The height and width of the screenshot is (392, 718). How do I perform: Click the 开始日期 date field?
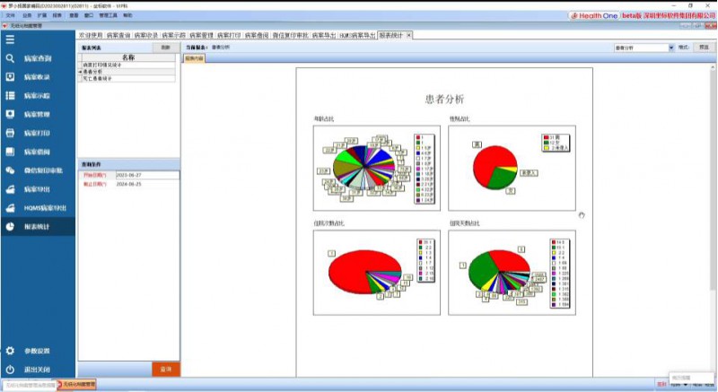pos(145,175)
